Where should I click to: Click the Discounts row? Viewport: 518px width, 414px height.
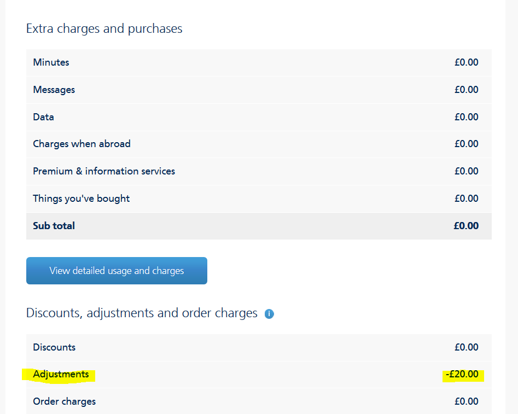54,347
